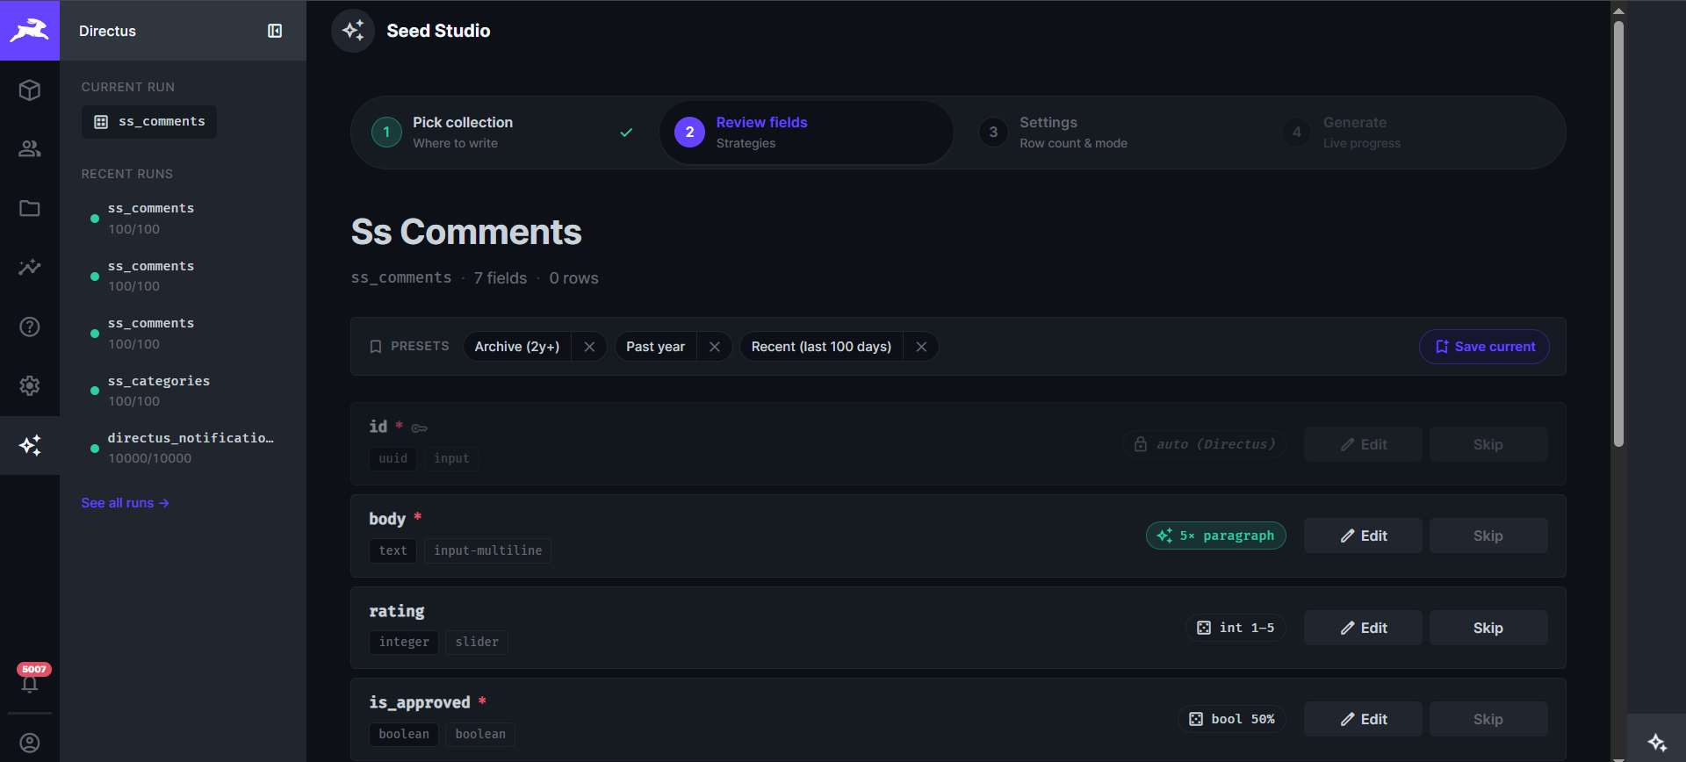Open the ss_categories recent run
Image resolution: width=1686 pixels, height=762 pixels.
(183, 391)
